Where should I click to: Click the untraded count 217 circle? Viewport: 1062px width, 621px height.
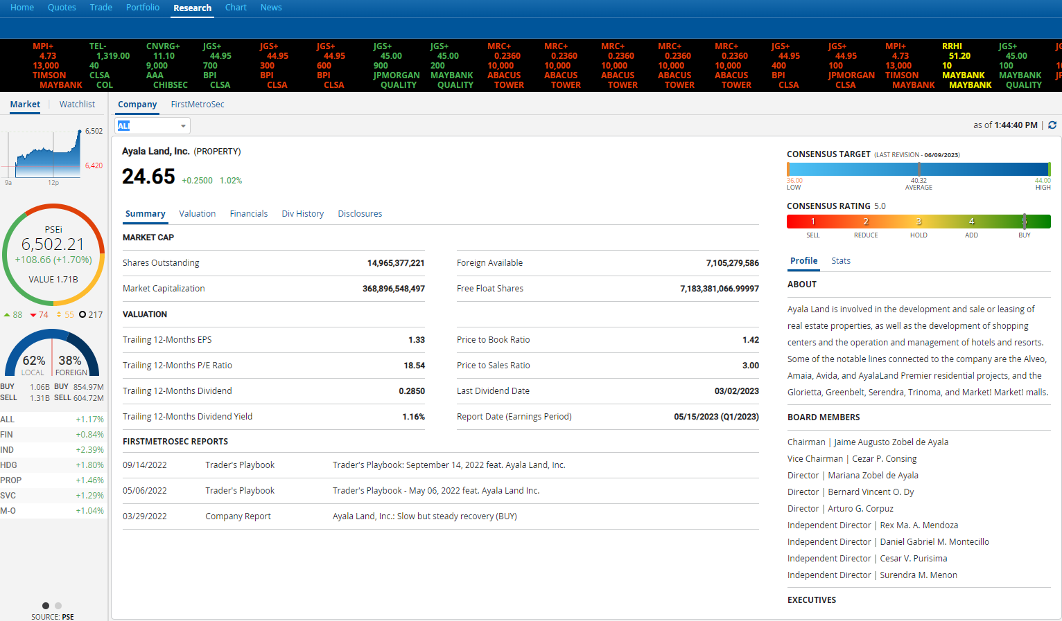[x=91, y=314]
